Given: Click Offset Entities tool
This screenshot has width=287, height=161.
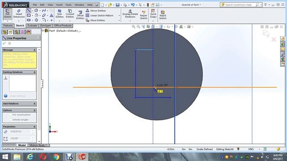Looking at the screenshot, I should pos(80,15).
